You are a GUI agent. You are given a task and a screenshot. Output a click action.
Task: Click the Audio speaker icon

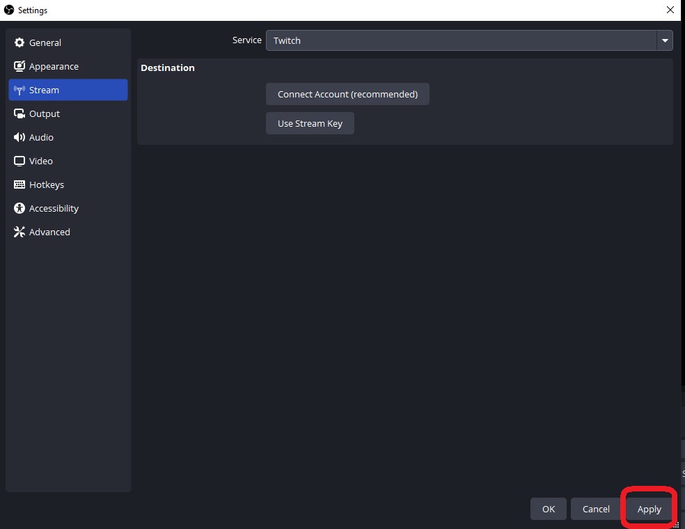(19, 137)
